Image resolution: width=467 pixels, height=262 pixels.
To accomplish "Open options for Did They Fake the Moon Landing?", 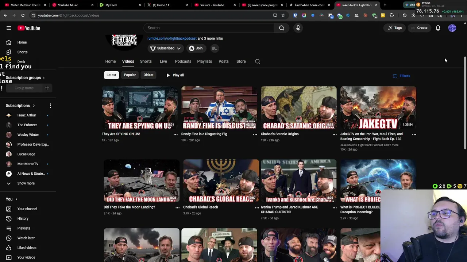I will pyautogui.click(x=177, y=208).
